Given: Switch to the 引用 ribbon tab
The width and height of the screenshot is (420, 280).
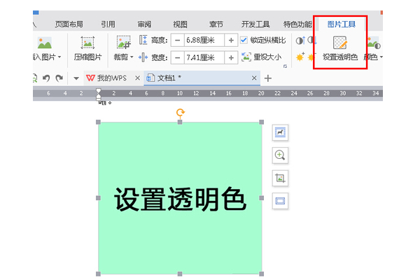Looking at the screenshot, I should click(108, 24).
